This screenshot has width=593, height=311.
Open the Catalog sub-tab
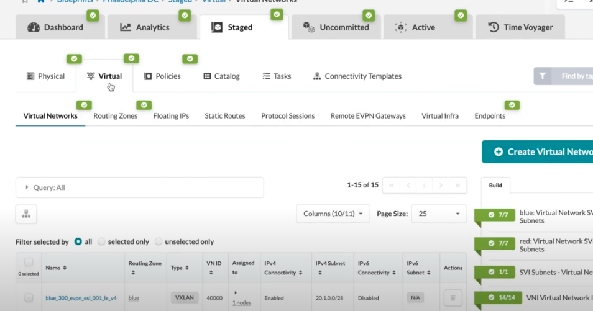(222, 76)
